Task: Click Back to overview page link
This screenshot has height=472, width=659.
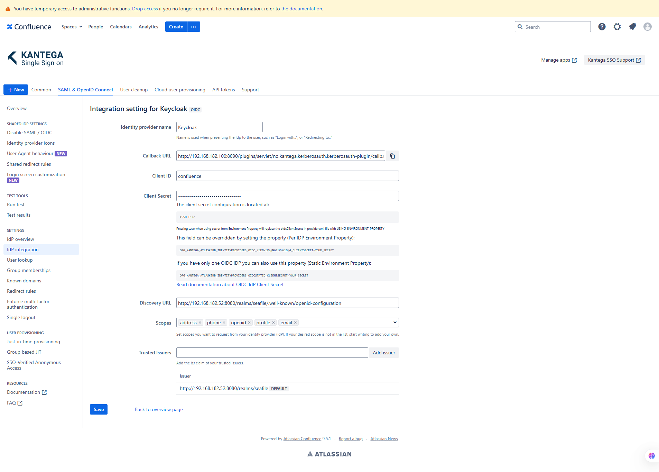Action: point(159,409)
